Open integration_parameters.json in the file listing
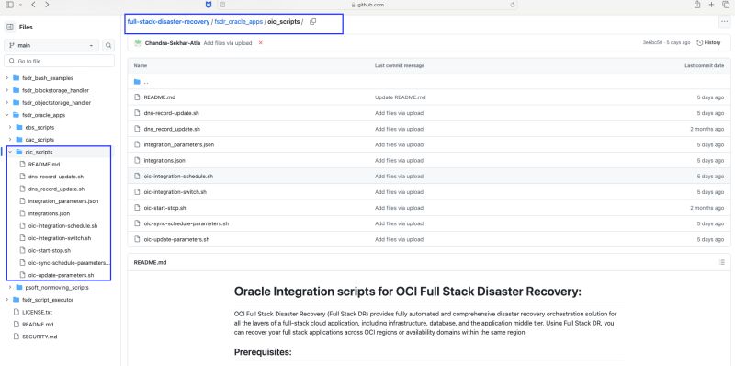 coord(179,144)
